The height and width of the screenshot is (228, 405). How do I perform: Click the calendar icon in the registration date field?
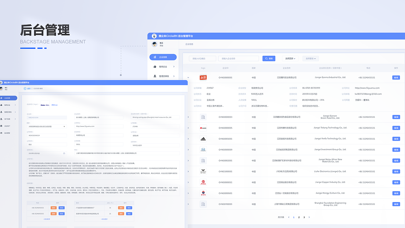pos(64,153)
